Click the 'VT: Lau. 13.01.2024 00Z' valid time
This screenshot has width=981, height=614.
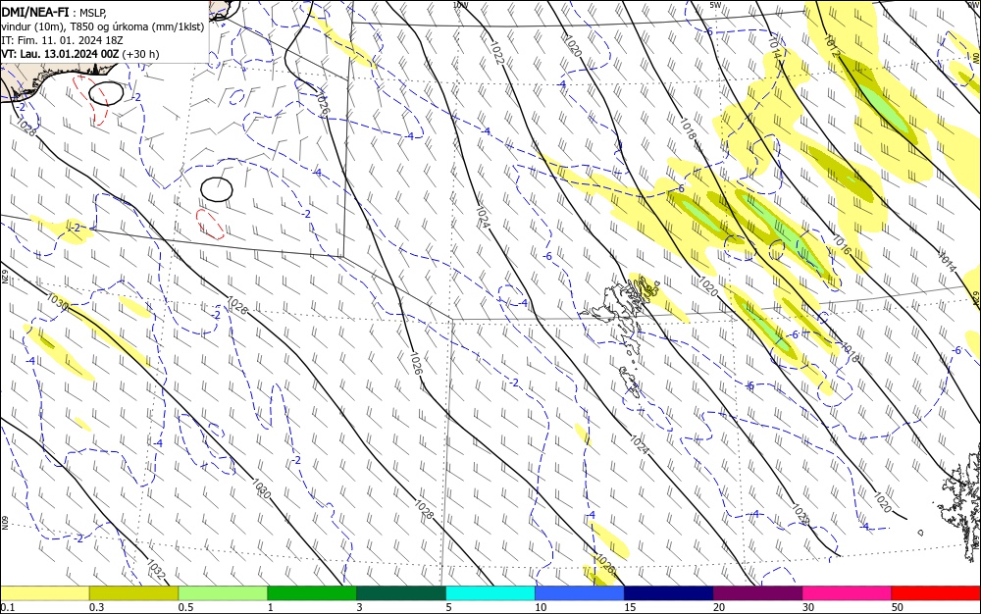coord(60,54)
